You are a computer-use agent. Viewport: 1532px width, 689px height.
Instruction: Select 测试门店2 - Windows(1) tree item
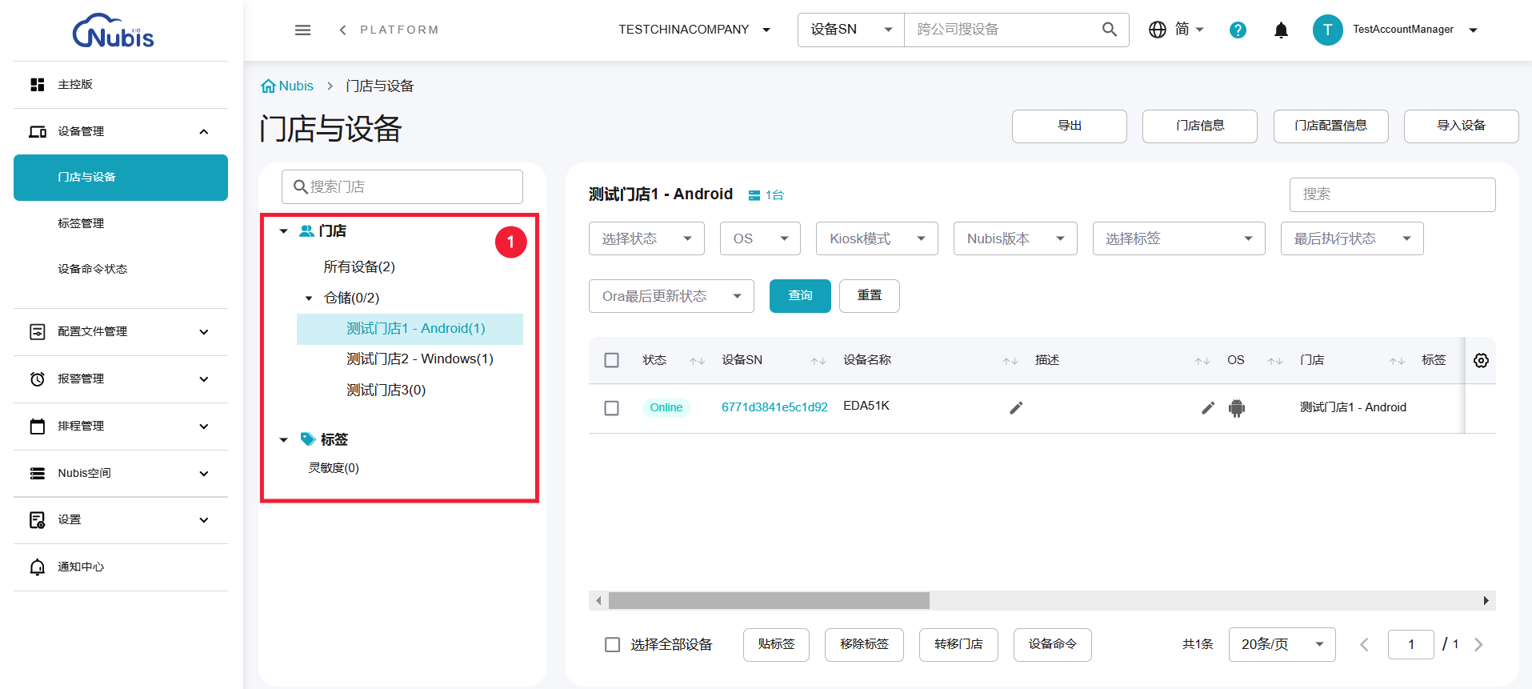pyautogui.click(x=420, y=359)
